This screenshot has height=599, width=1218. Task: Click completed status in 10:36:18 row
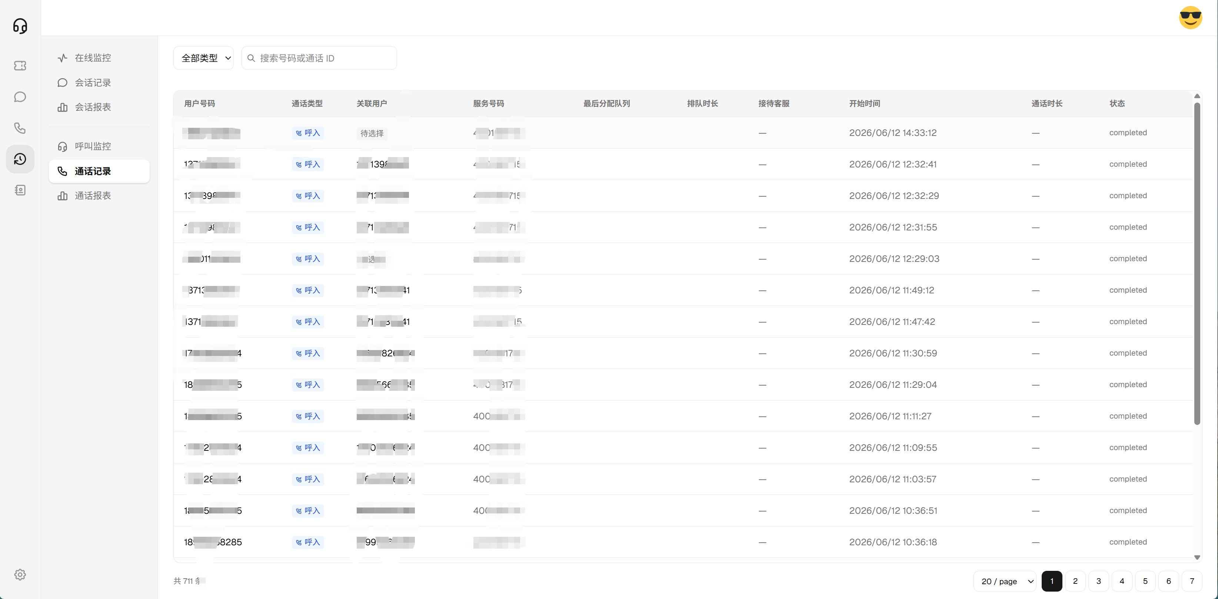click(x=1128, y=542)
